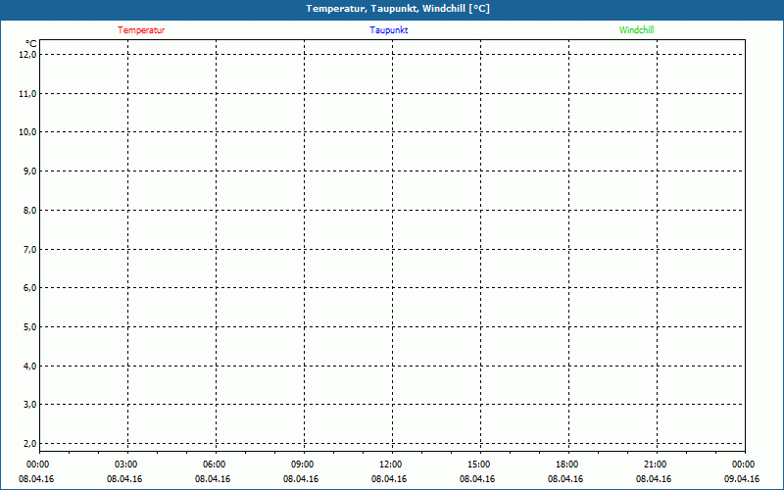Click the '09:00' time label
This screenshot has width=784, height=490.
[303, 465]
